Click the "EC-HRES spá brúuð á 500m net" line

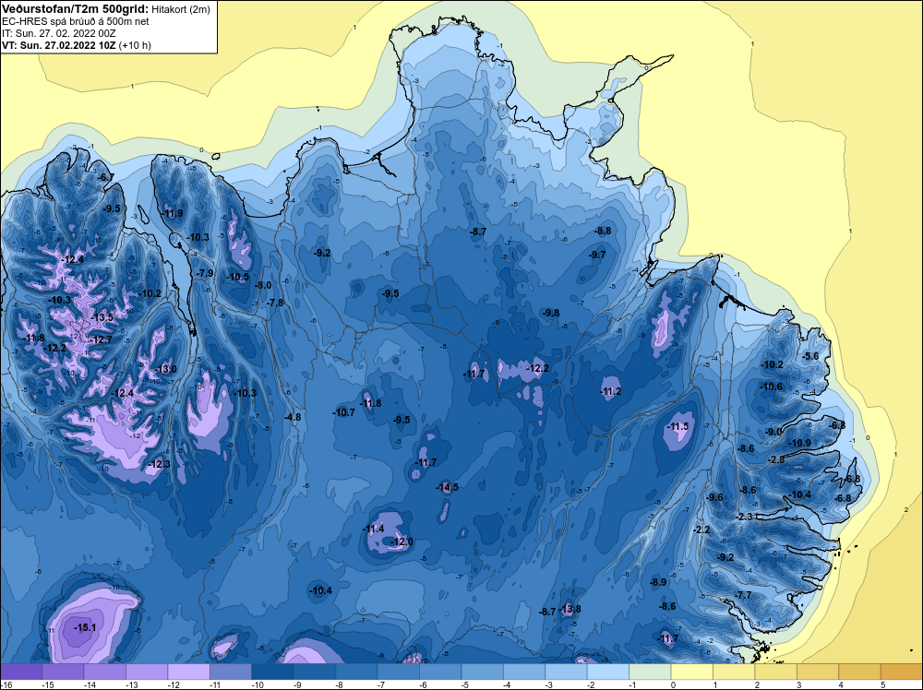coord(76,21)
